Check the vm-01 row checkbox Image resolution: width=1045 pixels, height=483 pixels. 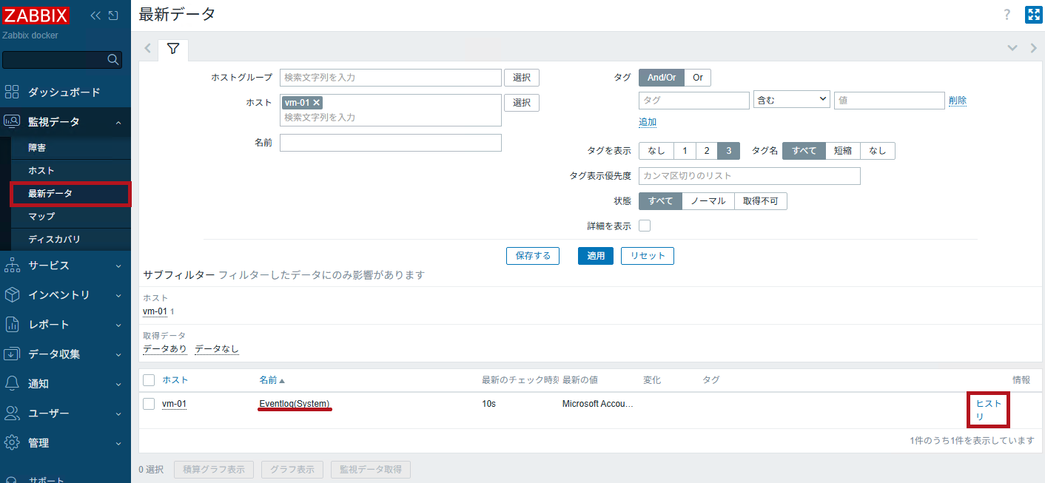click(149, 404)
